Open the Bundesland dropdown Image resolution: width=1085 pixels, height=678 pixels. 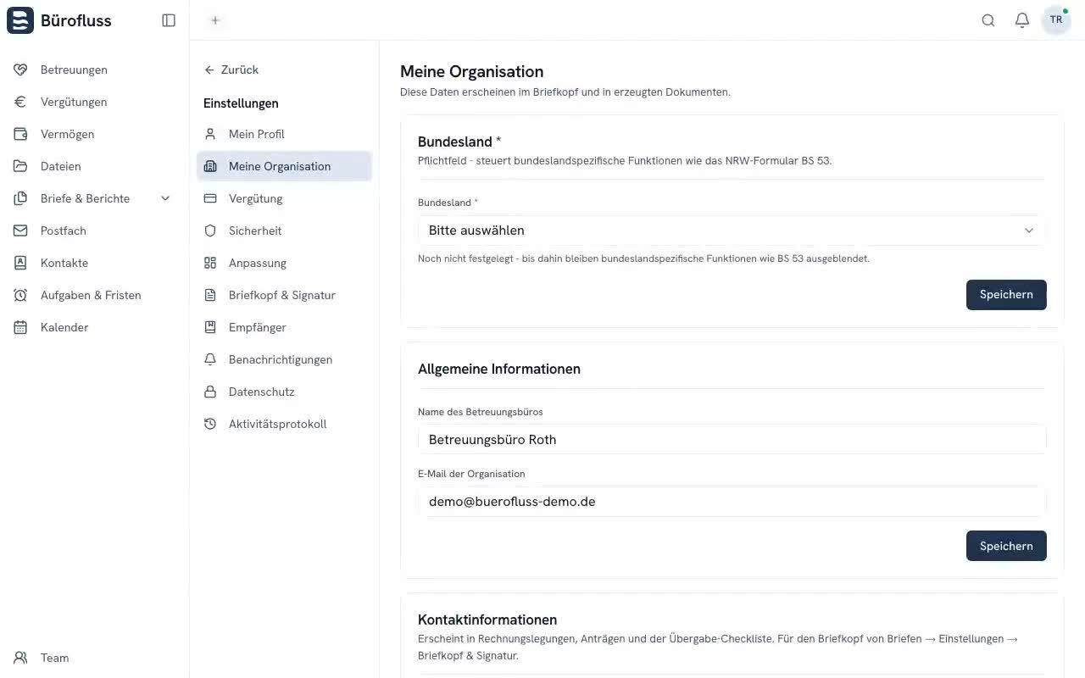pyautogui.click(x=732, y=231)
